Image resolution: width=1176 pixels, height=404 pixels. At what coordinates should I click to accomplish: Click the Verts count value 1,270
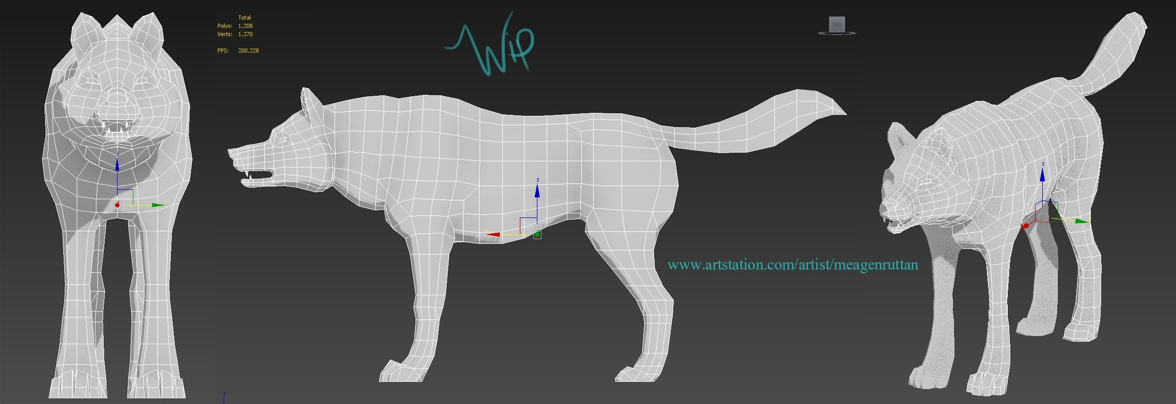click(245, 34)
